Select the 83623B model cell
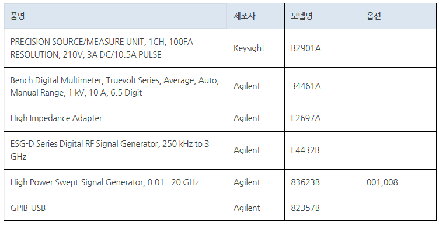Viewport: 439px width, 225px height. click(322, 182)
